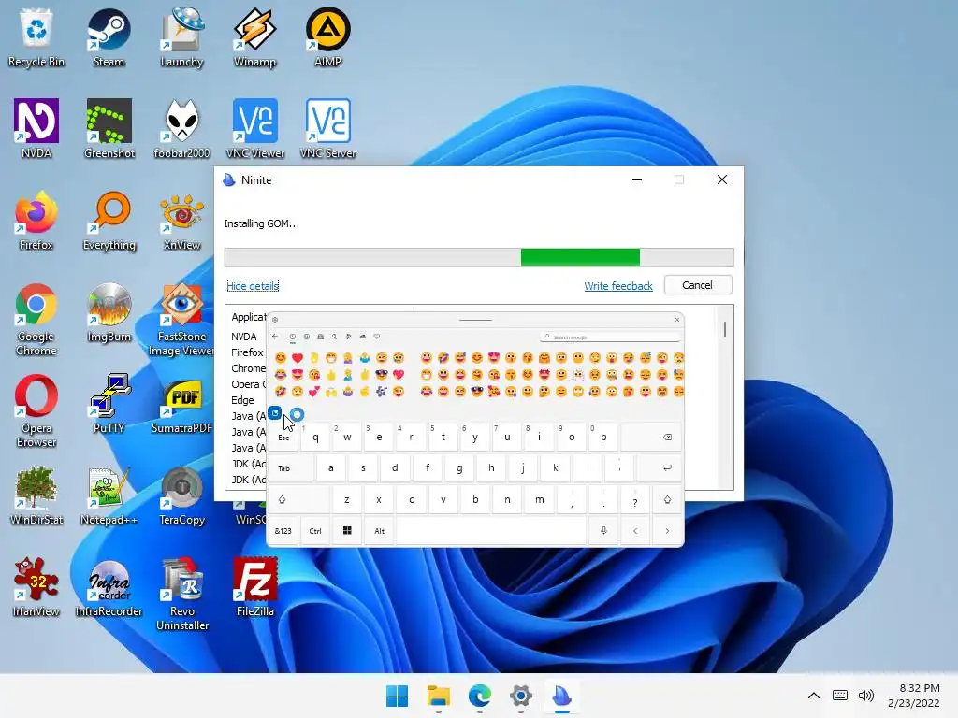Cancel the Ninite installation

[x=698, y=285]
